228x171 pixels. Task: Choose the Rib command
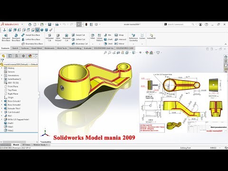[x=108, y=35]
